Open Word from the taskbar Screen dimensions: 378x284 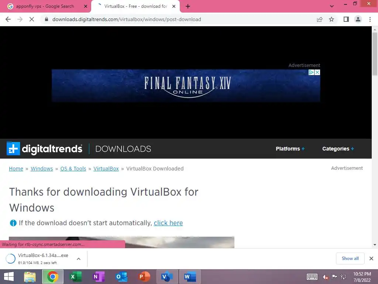coord(190,277)
